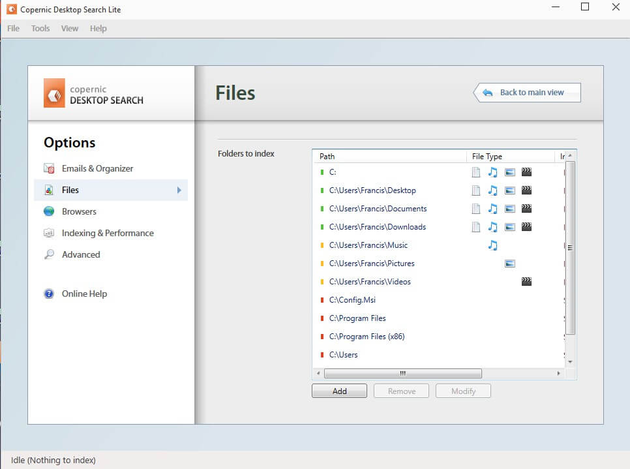Click the picture icon in the Pictures folder row
Screen dimensions: 630x469
coord(510,264)
